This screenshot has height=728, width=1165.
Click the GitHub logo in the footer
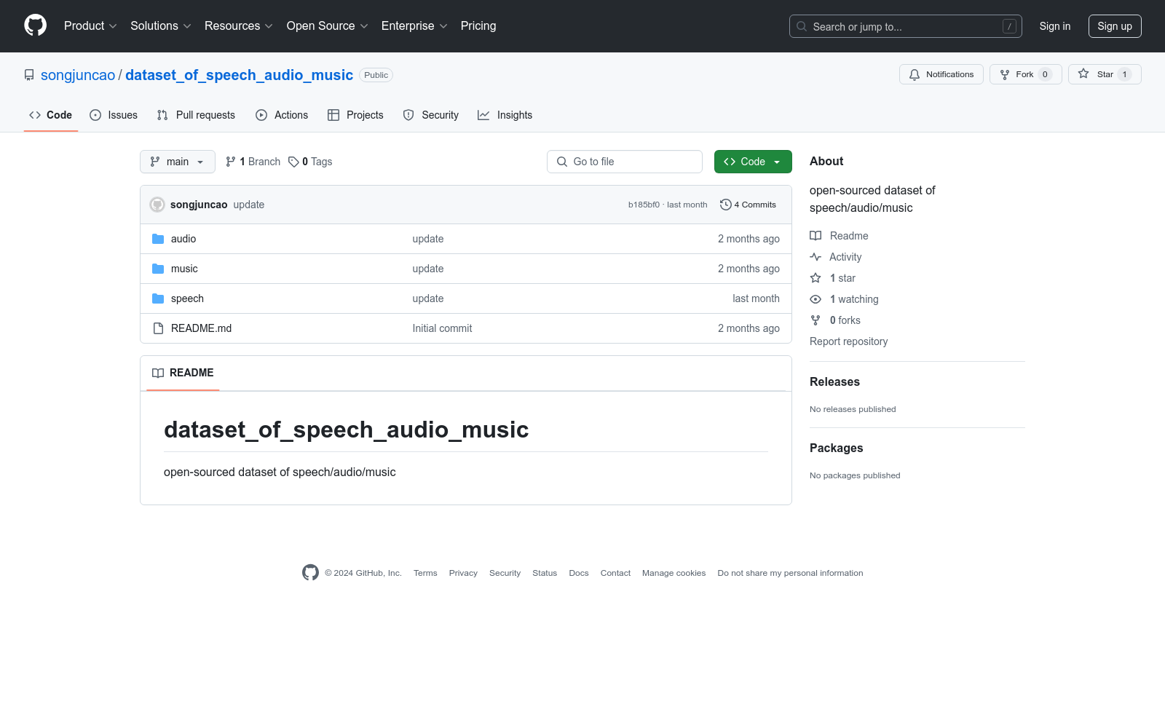(310, 573)
